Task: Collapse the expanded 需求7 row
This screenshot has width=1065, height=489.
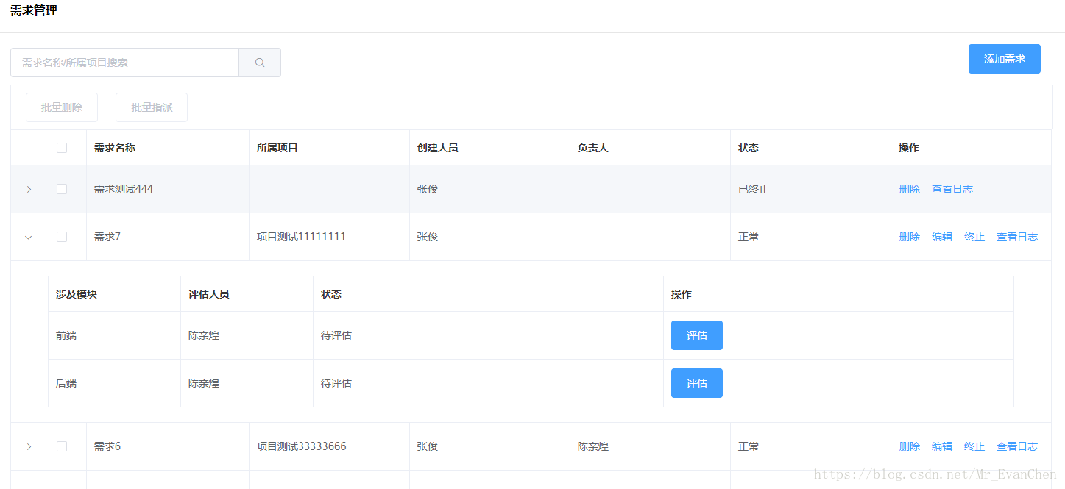Action: [29, 237]
